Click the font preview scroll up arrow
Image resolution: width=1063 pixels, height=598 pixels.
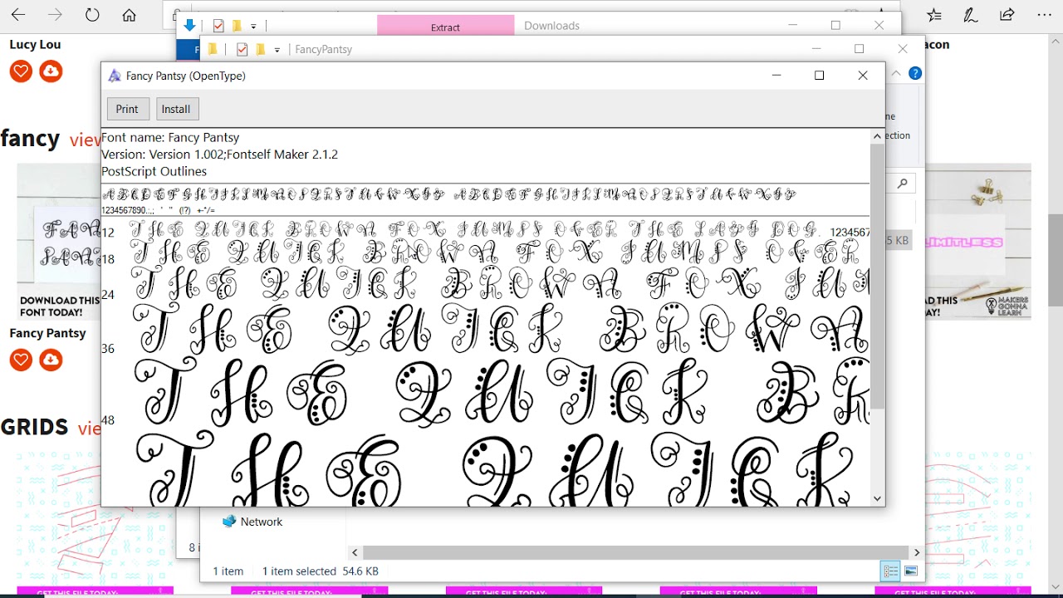click(877, 136)
